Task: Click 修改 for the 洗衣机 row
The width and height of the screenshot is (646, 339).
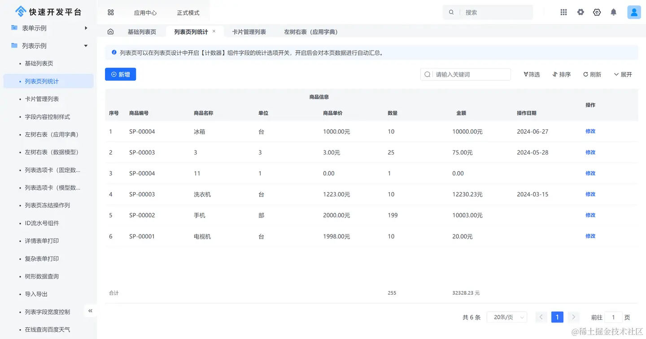Action: [590, 194]
